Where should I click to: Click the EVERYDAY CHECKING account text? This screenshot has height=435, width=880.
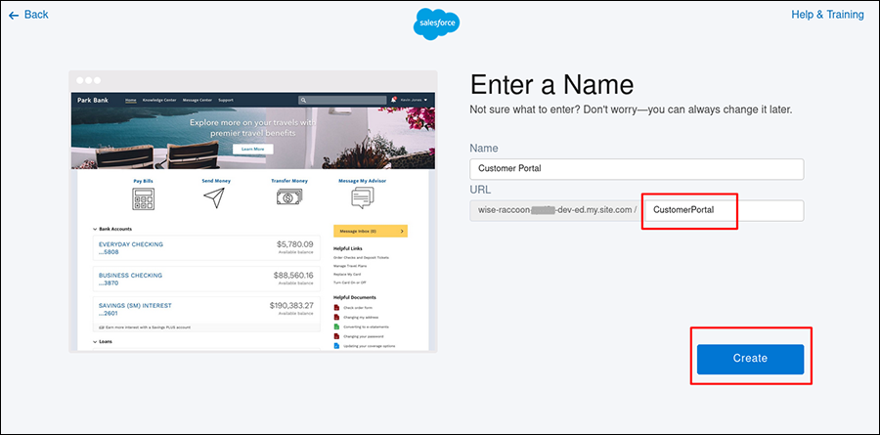point(131,244)
